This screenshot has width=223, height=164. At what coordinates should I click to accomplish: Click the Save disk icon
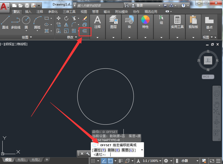(x=27, y=5)
